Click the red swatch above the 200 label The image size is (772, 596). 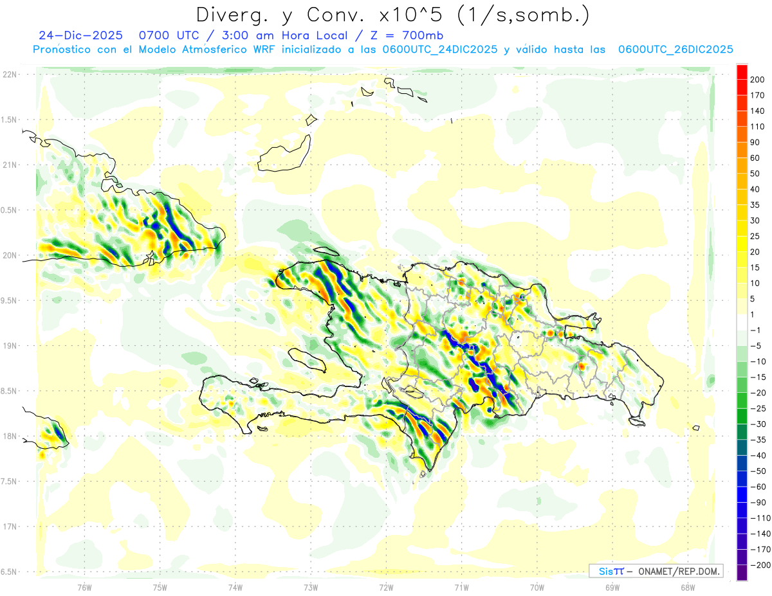pyautogui.click(x=742, y=71)
